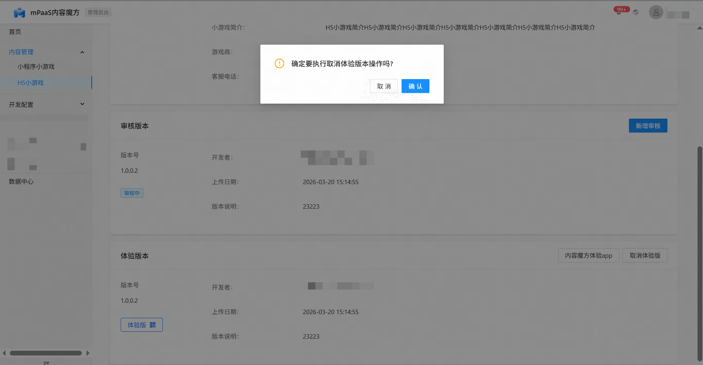Image resolution: width=703 pixels, height=365 pixels.
Task: Click the page scrollbar up arrow
Action: (x=700, y=28)
